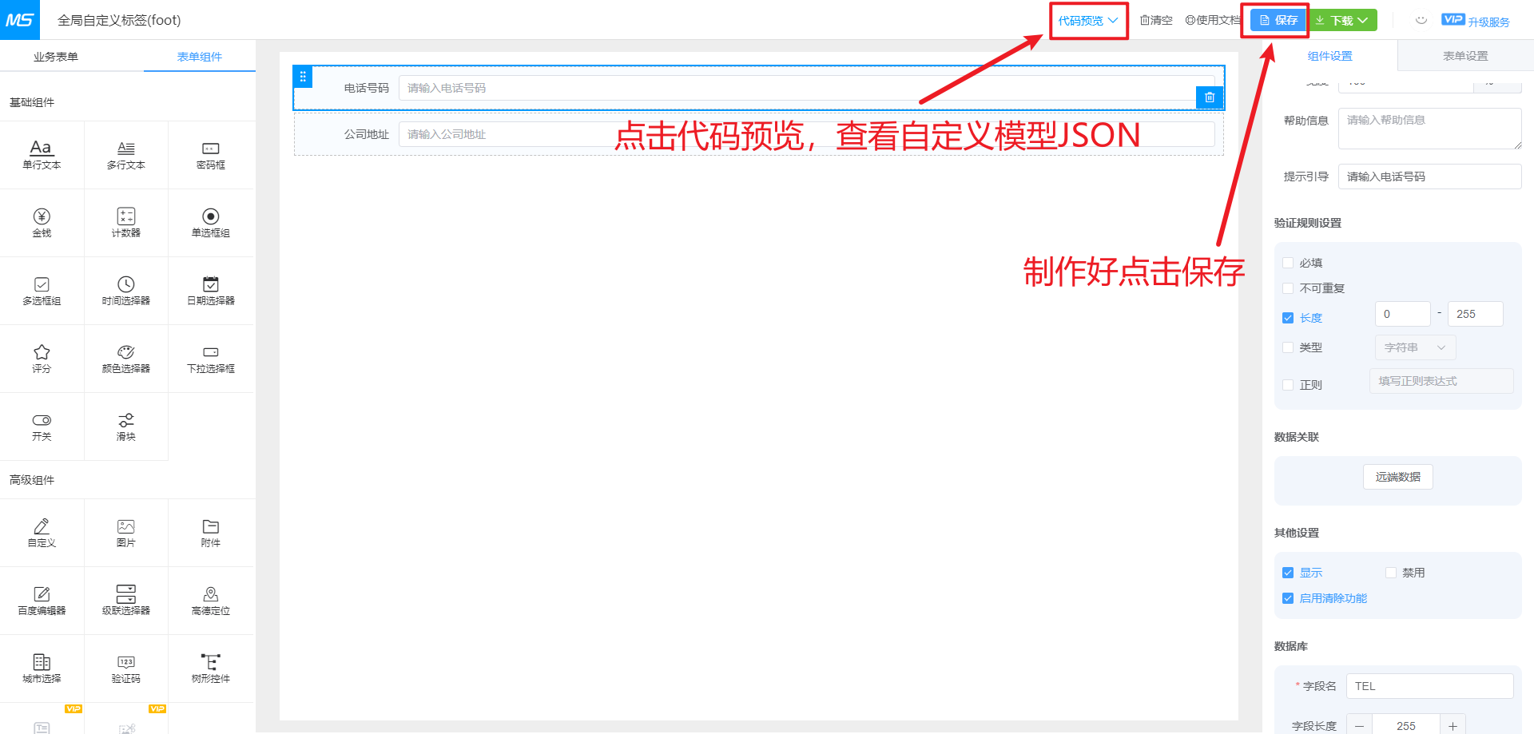
Task: Check the 禁用 disable option
Action: 1391,573
